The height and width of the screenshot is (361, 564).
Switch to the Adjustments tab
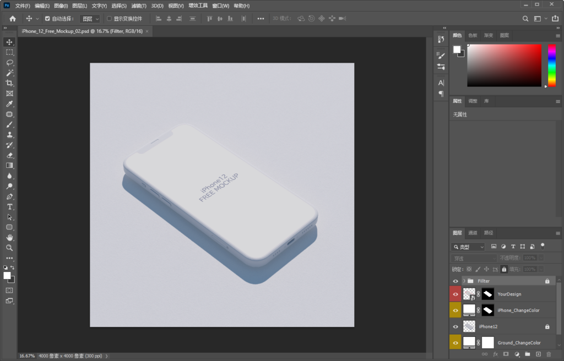(x=473, y=101)
